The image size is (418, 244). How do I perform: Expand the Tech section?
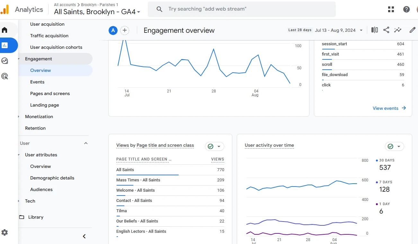click(19, 201)
